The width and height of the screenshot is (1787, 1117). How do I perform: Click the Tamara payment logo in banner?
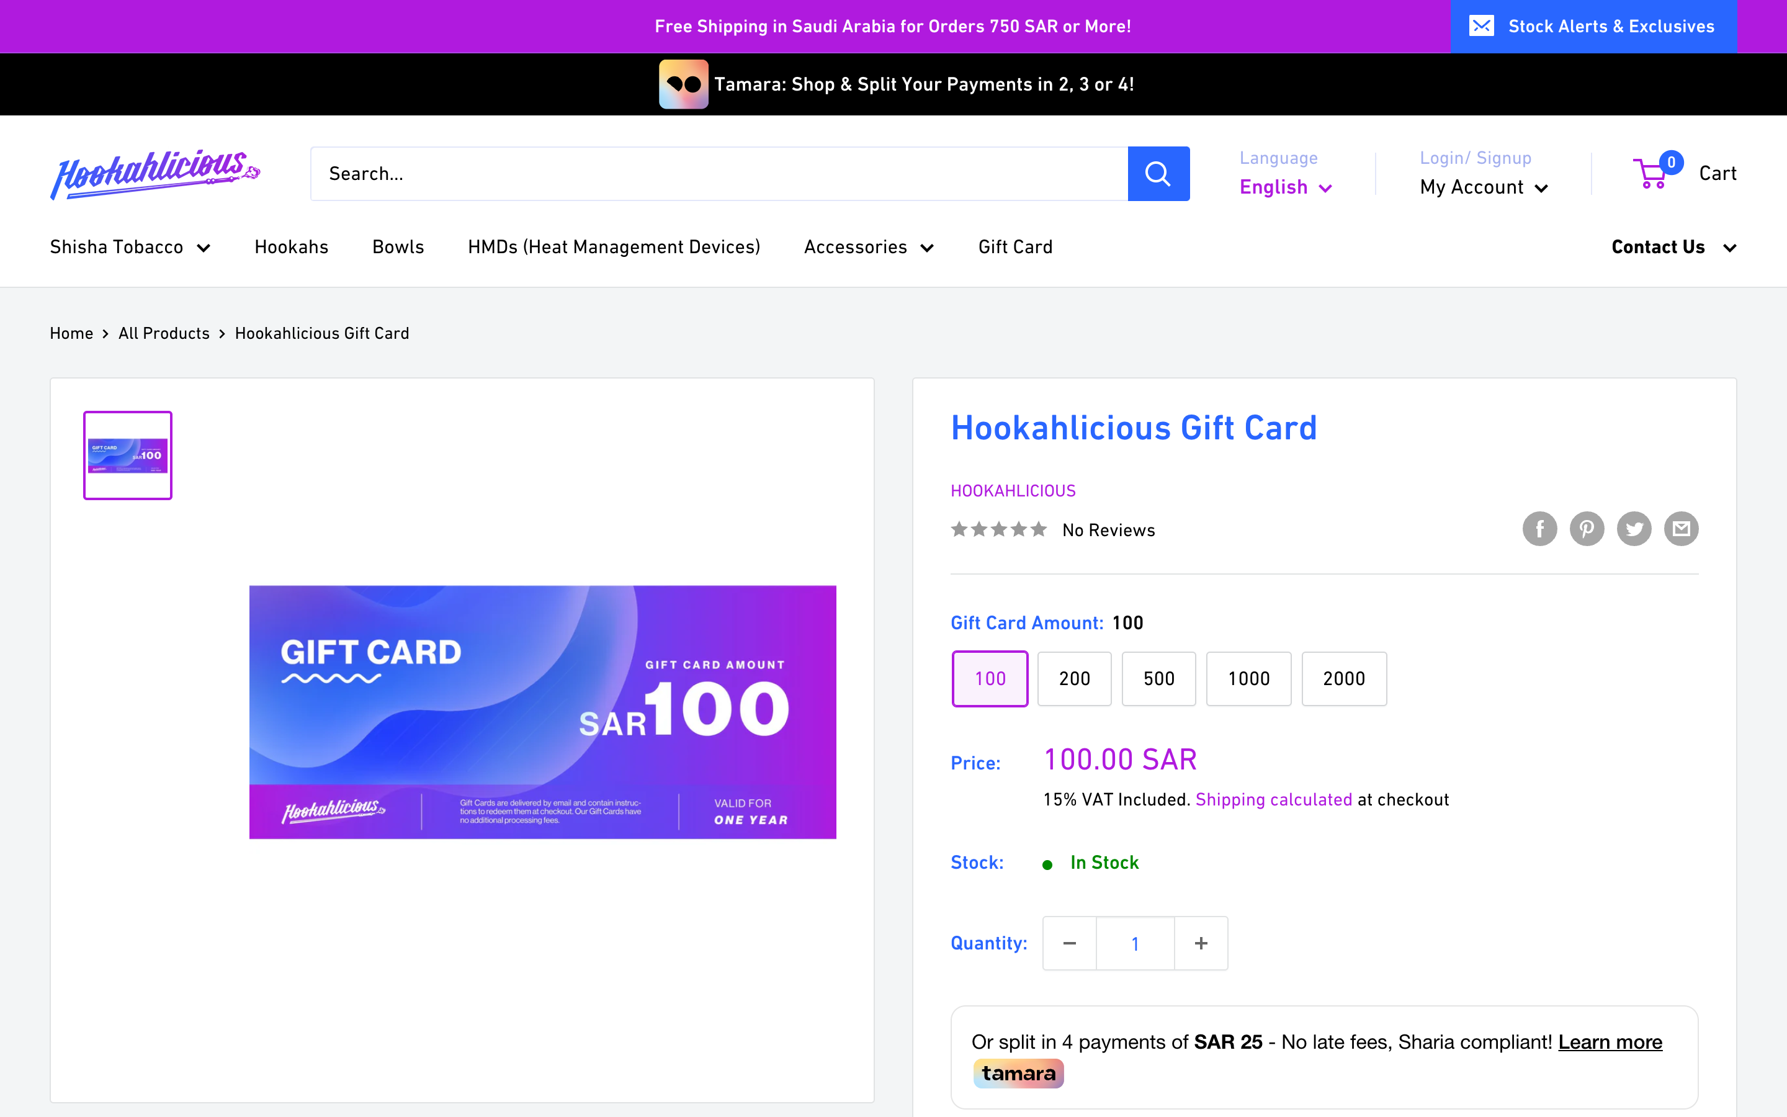pyautogui.click(x=683, y=84)
